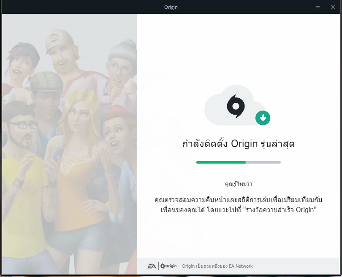Click the Origin logo in footer
Screen dimensions: 342x277
coord(168,266)
